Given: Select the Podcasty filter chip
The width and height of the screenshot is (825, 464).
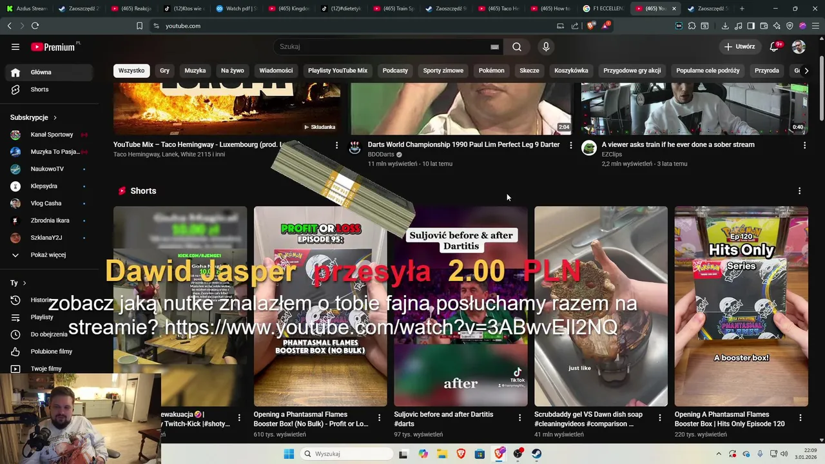Looking at the screenshot, I should pyautogui.click(x=395, y=70).
